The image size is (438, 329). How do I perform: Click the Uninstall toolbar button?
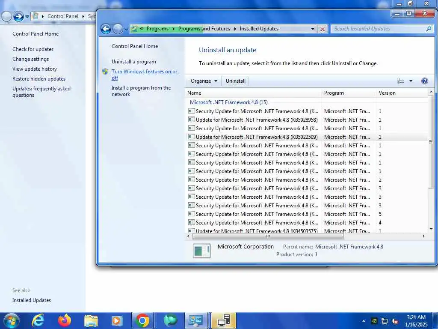pyautogui.click(x=236, y=81)
